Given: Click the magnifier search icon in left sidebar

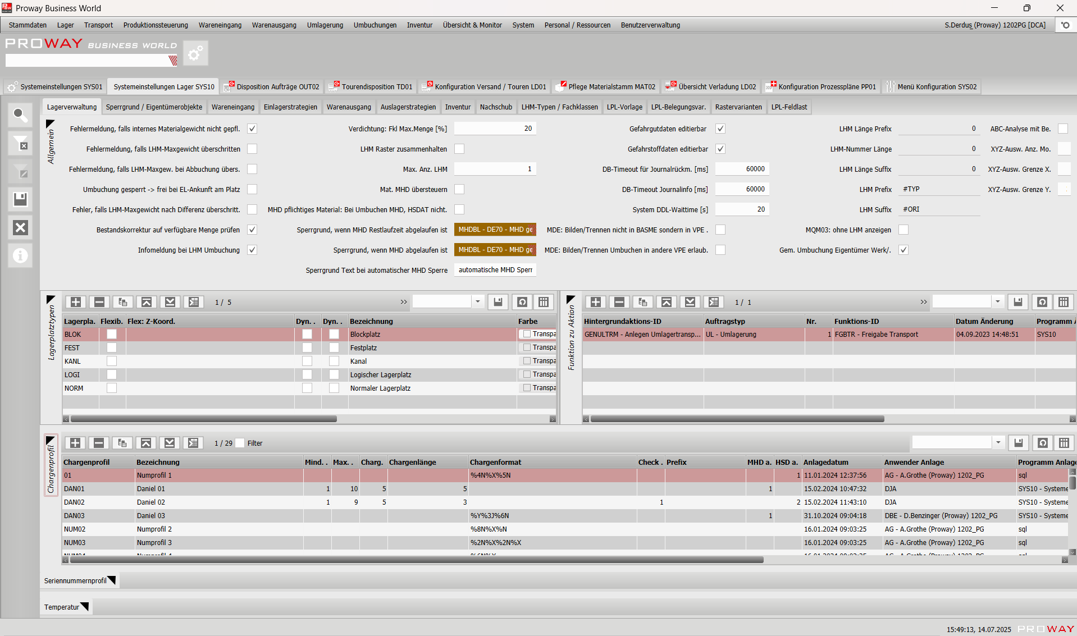Looking at the screenshot, I should [20, 116].
